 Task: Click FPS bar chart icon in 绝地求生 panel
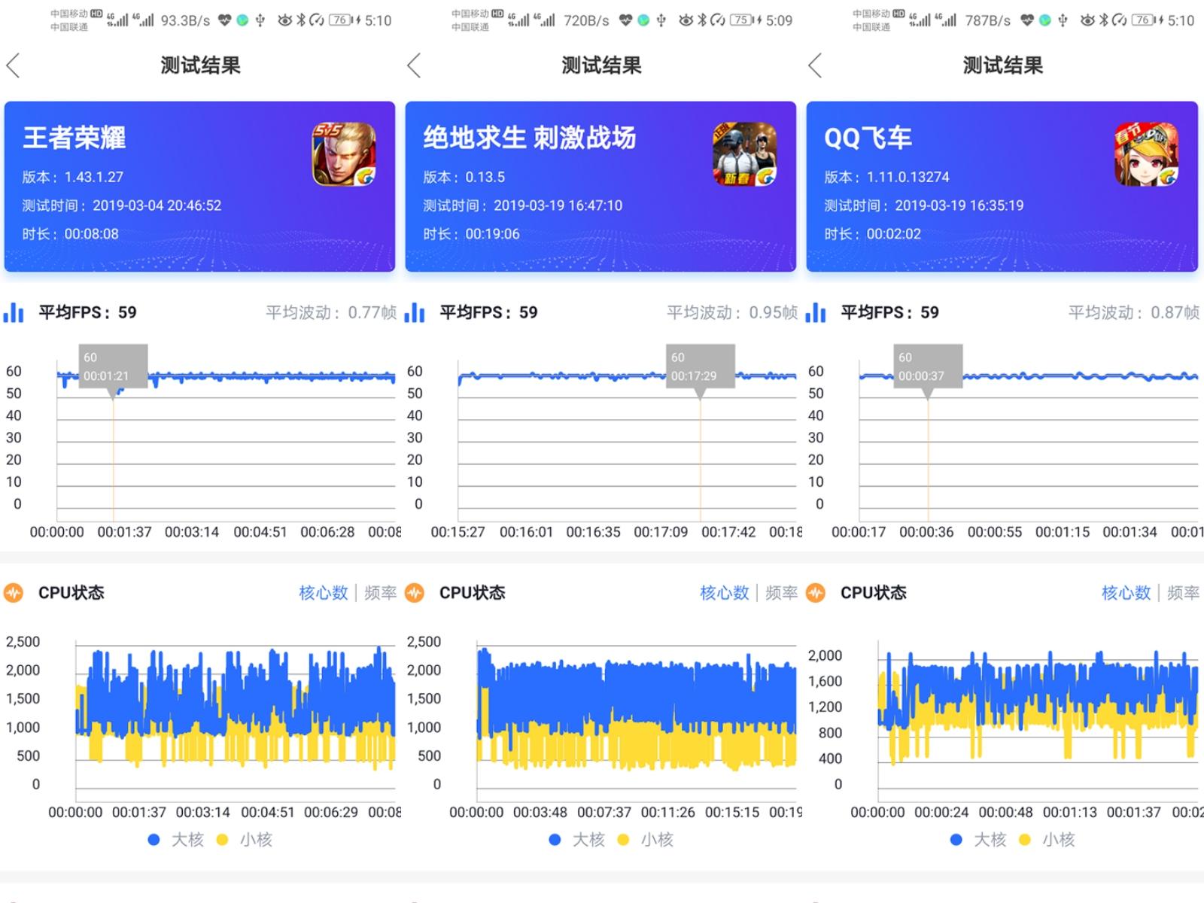(x=415, y=312)
